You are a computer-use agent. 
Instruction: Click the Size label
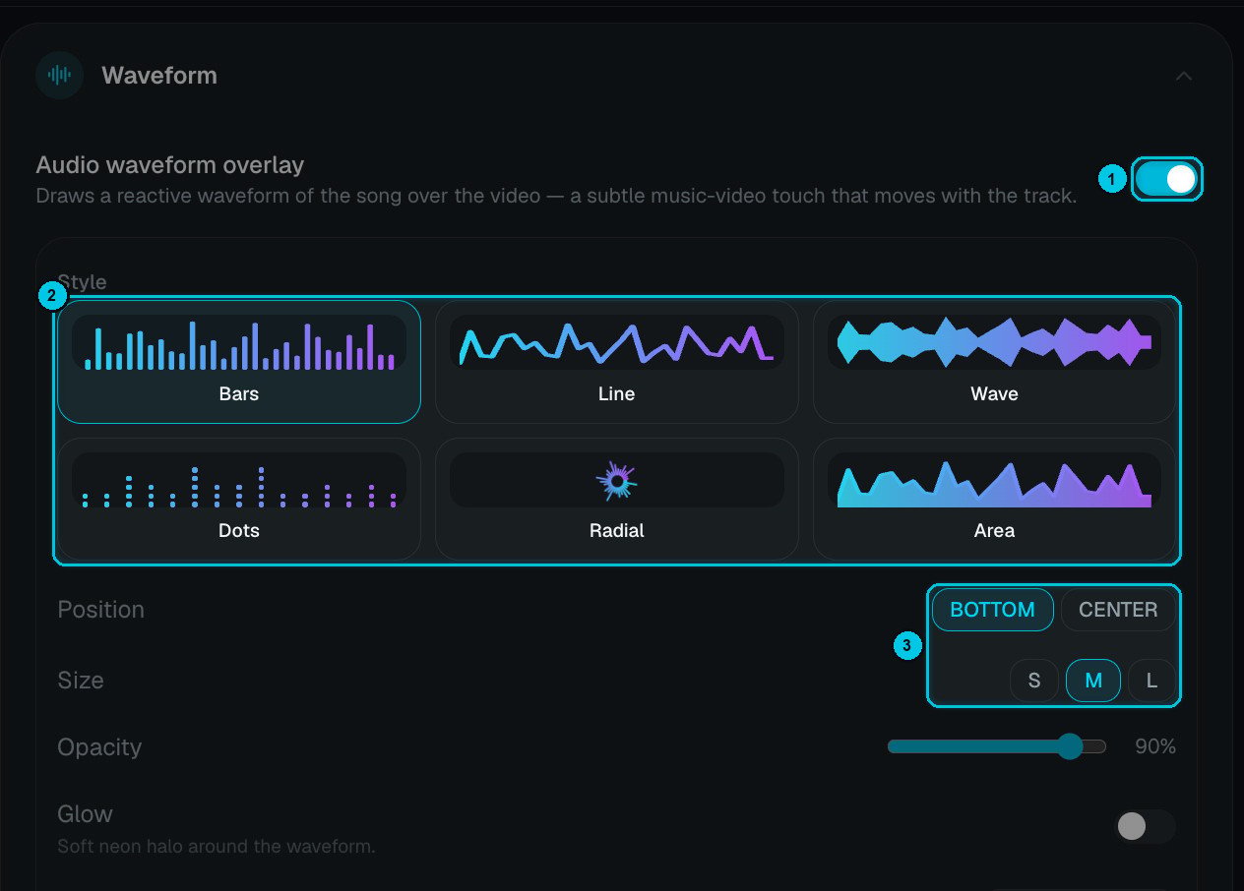pos(81,681)
